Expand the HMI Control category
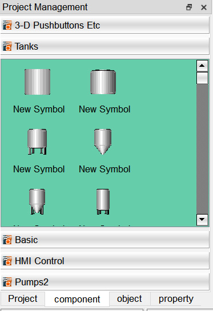Screen dimensions: 213x311 click(105, 261)
